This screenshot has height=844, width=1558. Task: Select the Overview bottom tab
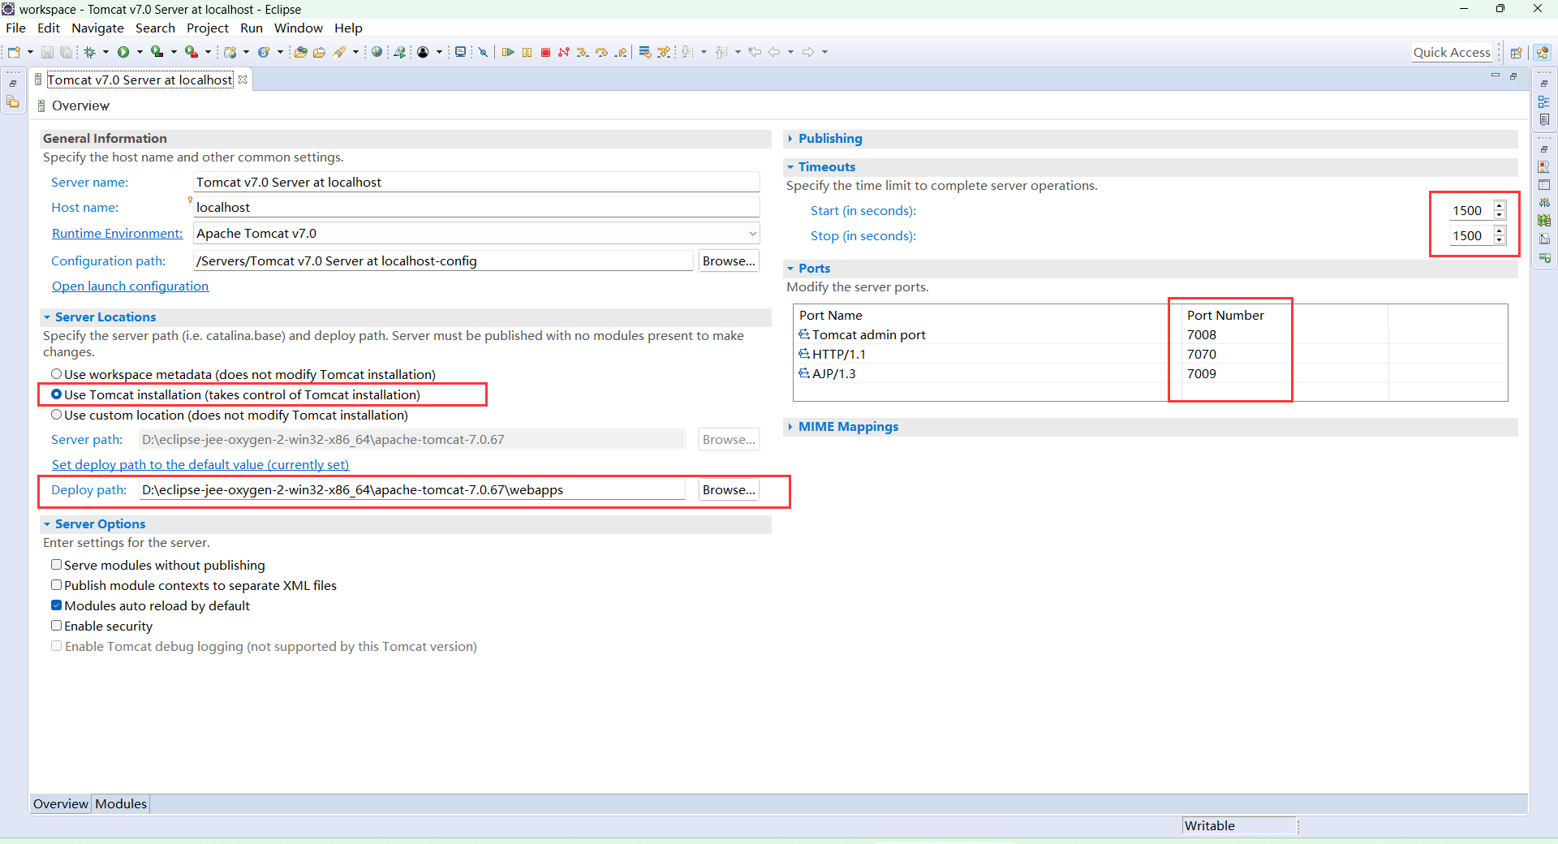(61, 803)
